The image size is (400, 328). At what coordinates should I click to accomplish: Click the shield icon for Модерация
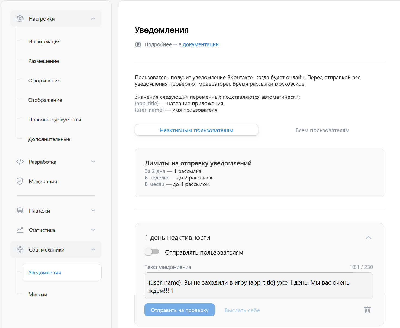pos(20,181)
